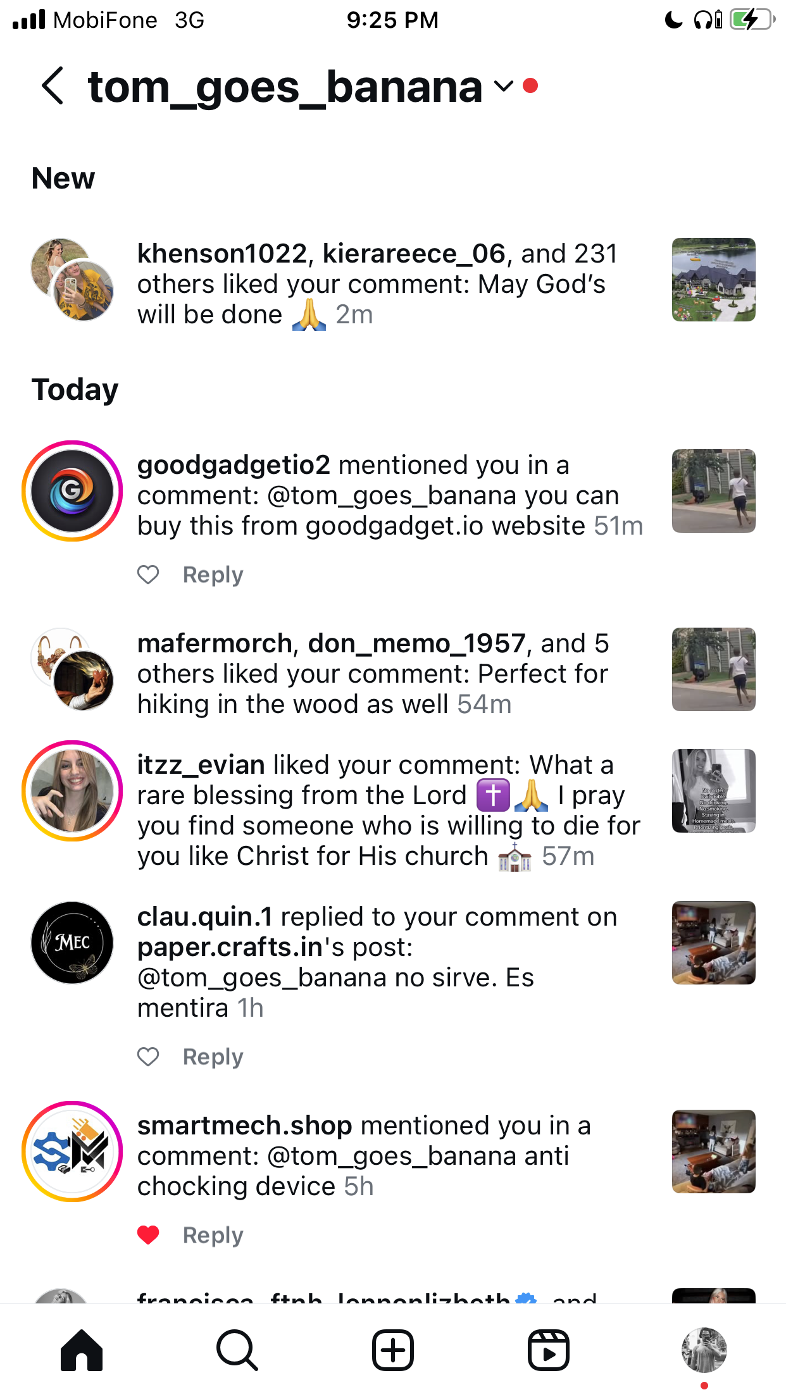Open smartmech.shop story ring avatar
Viewport: 786px width, 1397px height.
point(72,1152)
